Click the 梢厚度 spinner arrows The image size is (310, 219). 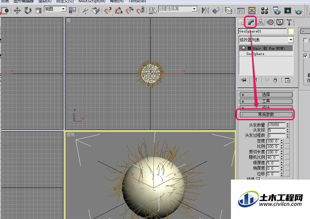click(x=282, y=169)
